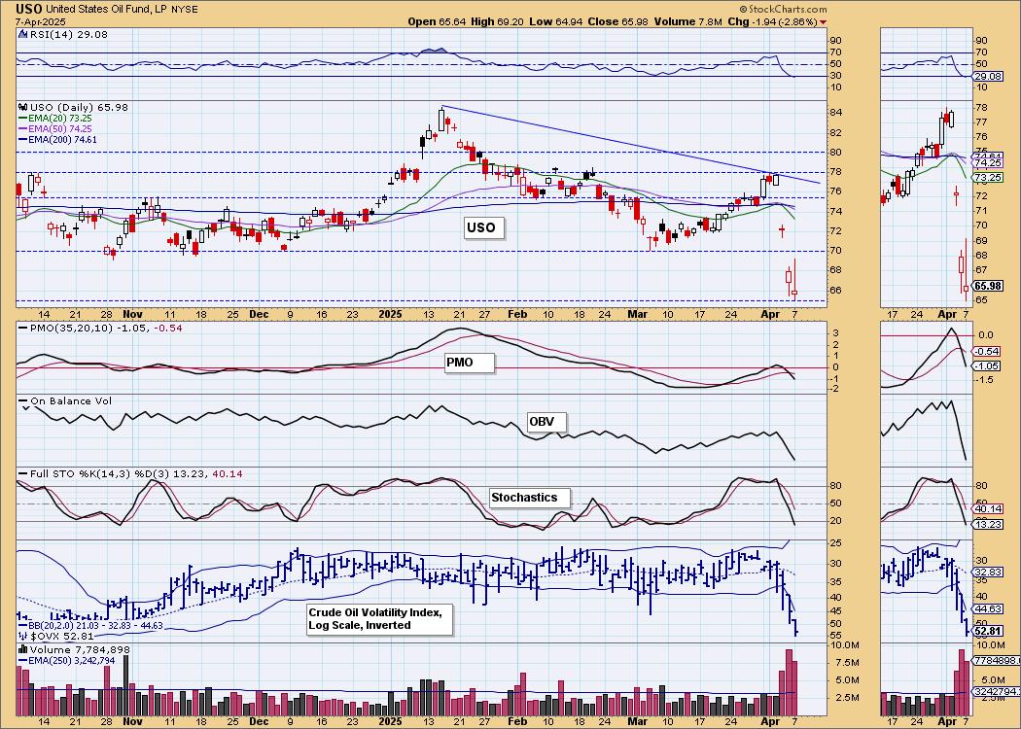The image size is (1021, 729).
Task: Click the 13.23 stochastic tag in zoom panel
Action: tap(989, 524)
